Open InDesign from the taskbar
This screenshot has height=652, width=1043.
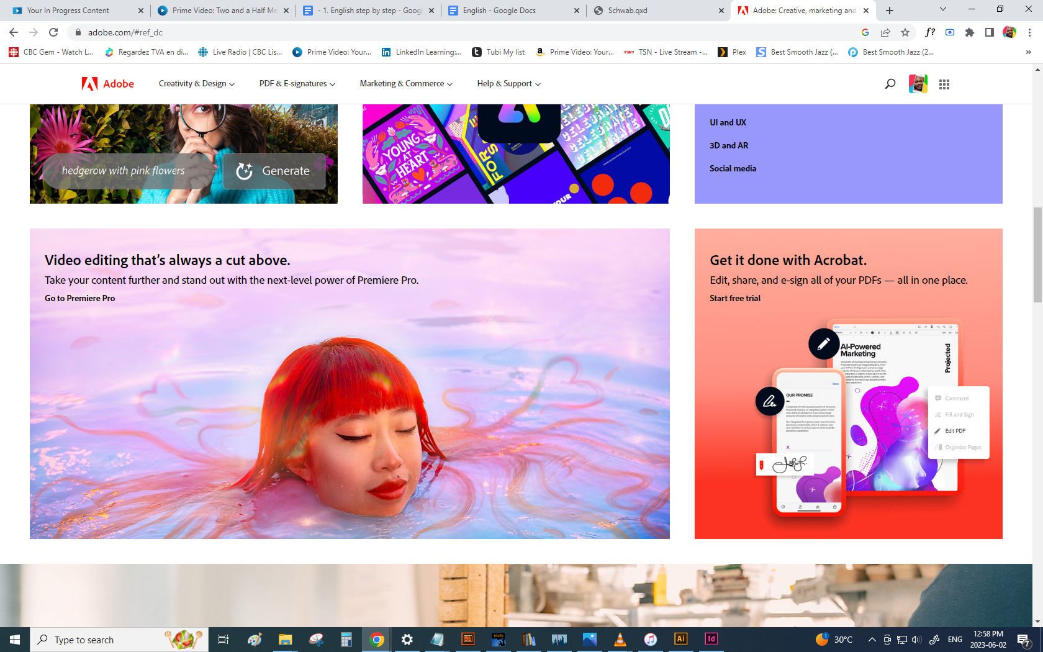click(x=711, y=639)
